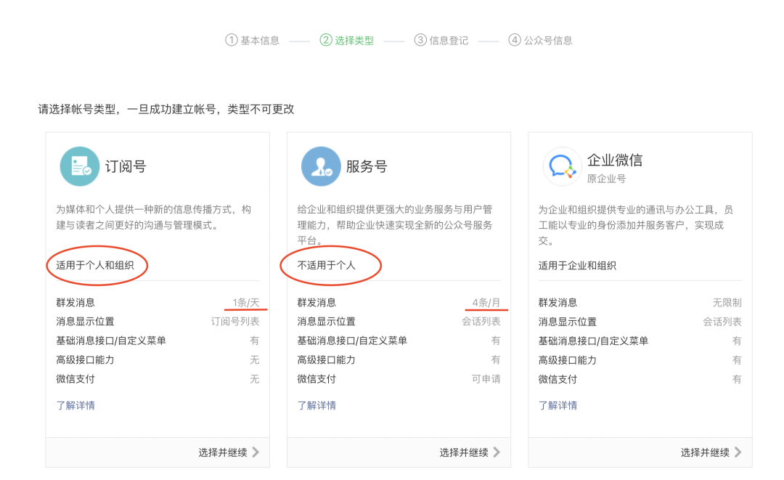Click the circled number 3 step icon
784x480 pixels.
tap(420, 40)
